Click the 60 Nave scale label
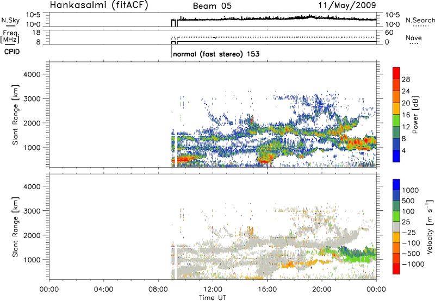 tap(389, 33)
